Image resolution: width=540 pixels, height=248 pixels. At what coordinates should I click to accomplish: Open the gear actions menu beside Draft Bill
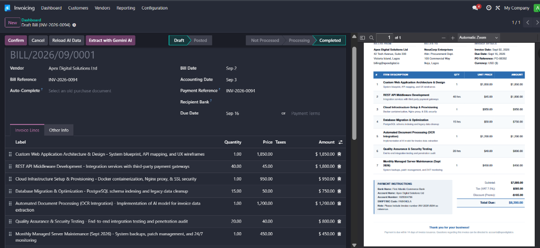coord(74,25)
